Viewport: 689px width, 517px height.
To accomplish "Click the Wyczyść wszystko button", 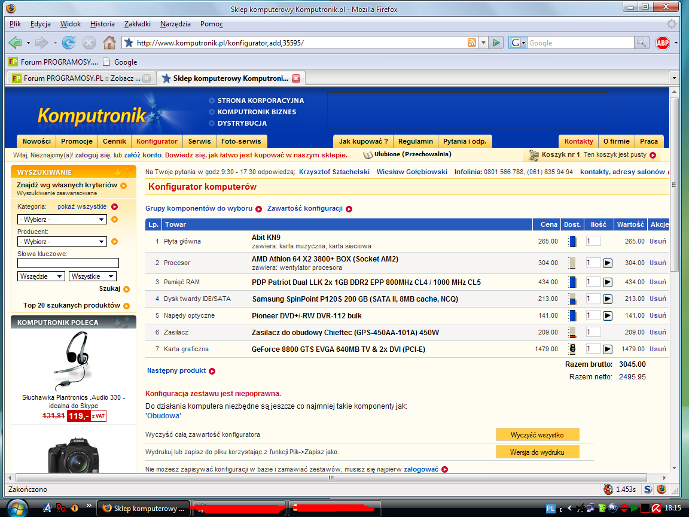I will point(537,435).
